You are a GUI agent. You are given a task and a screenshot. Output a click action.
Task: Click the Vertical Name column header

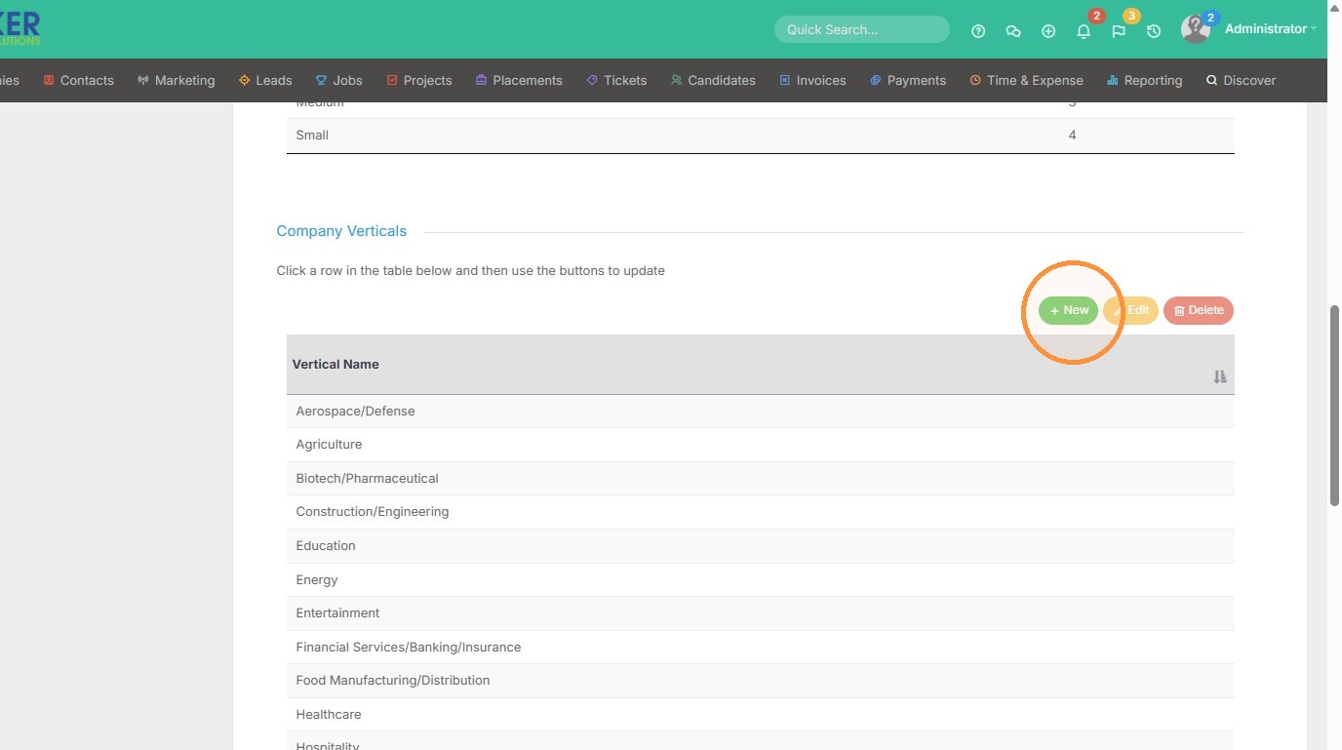click(761, 365)
